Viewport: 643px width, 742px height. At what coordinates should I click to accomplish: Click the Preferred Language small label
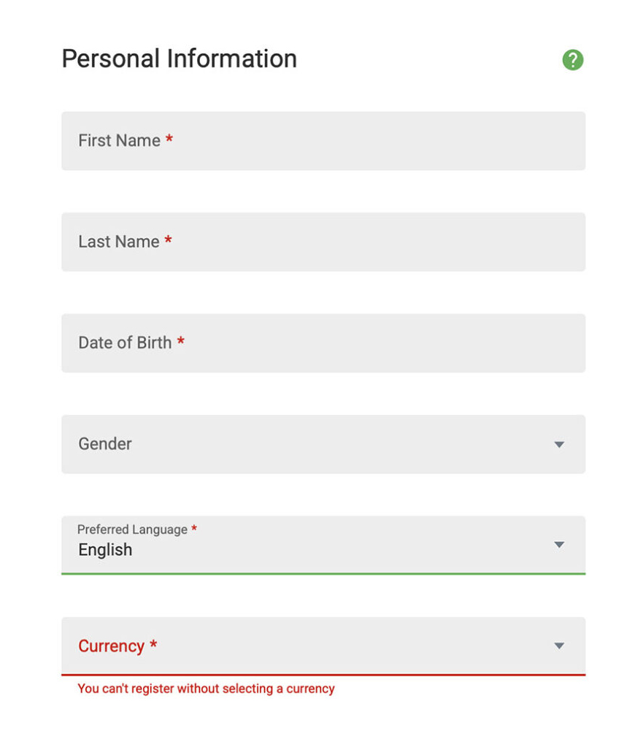(132, 529)
